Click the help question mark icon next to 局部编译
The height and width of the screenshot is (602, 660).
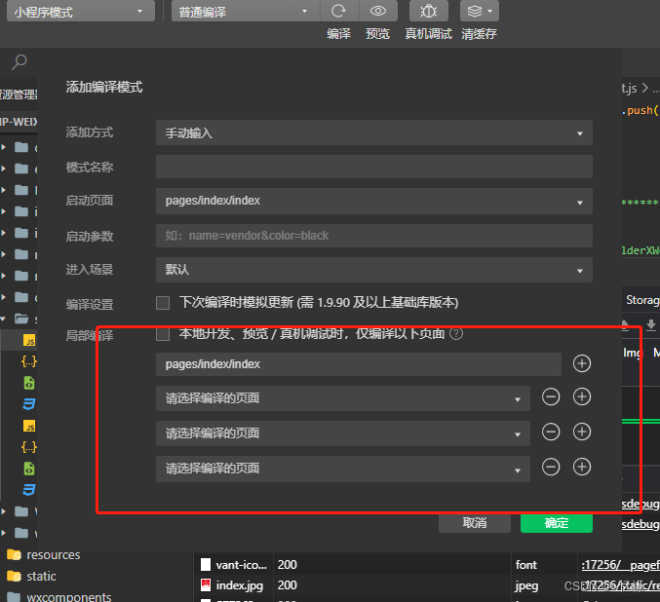click(456, 333)
